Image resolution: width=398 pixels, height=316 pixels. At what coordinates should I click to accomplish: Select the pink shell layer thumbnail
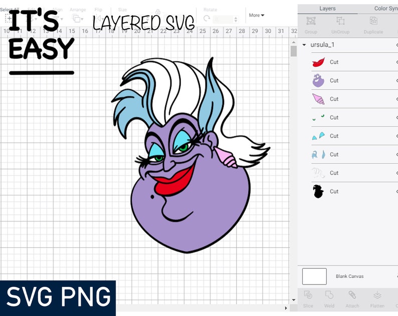(x=318, y=99)
